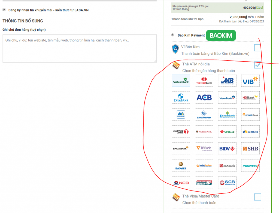The width and height of the screenshot is (279, 213).
Task: Pick the SHB bank logo
Action: click(250, 148)
